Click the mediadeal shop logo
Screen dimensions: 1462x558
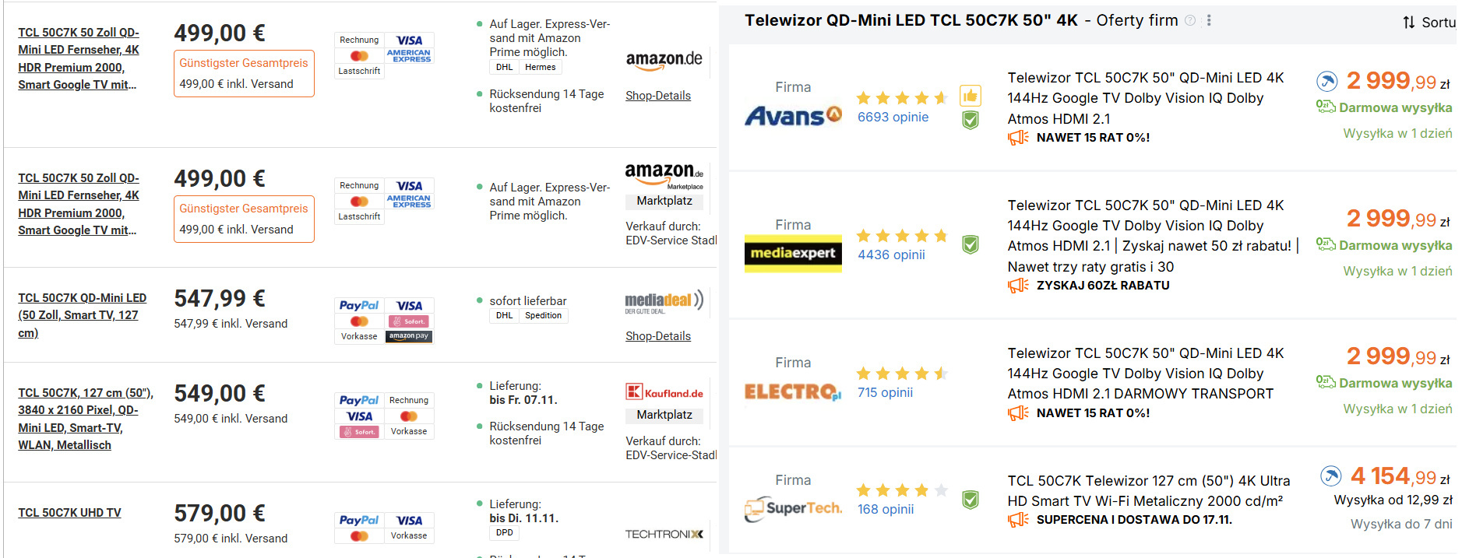tap(664, 302)
